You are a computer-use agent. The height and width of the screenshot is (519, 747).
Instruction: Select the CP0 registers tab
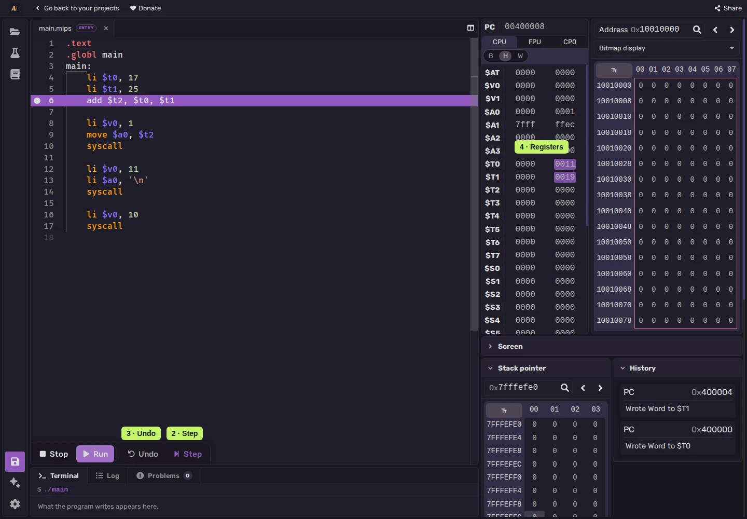(570, 42)
